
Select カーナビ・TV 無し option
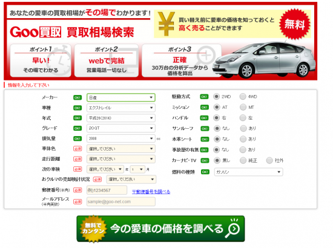(217, 160)
